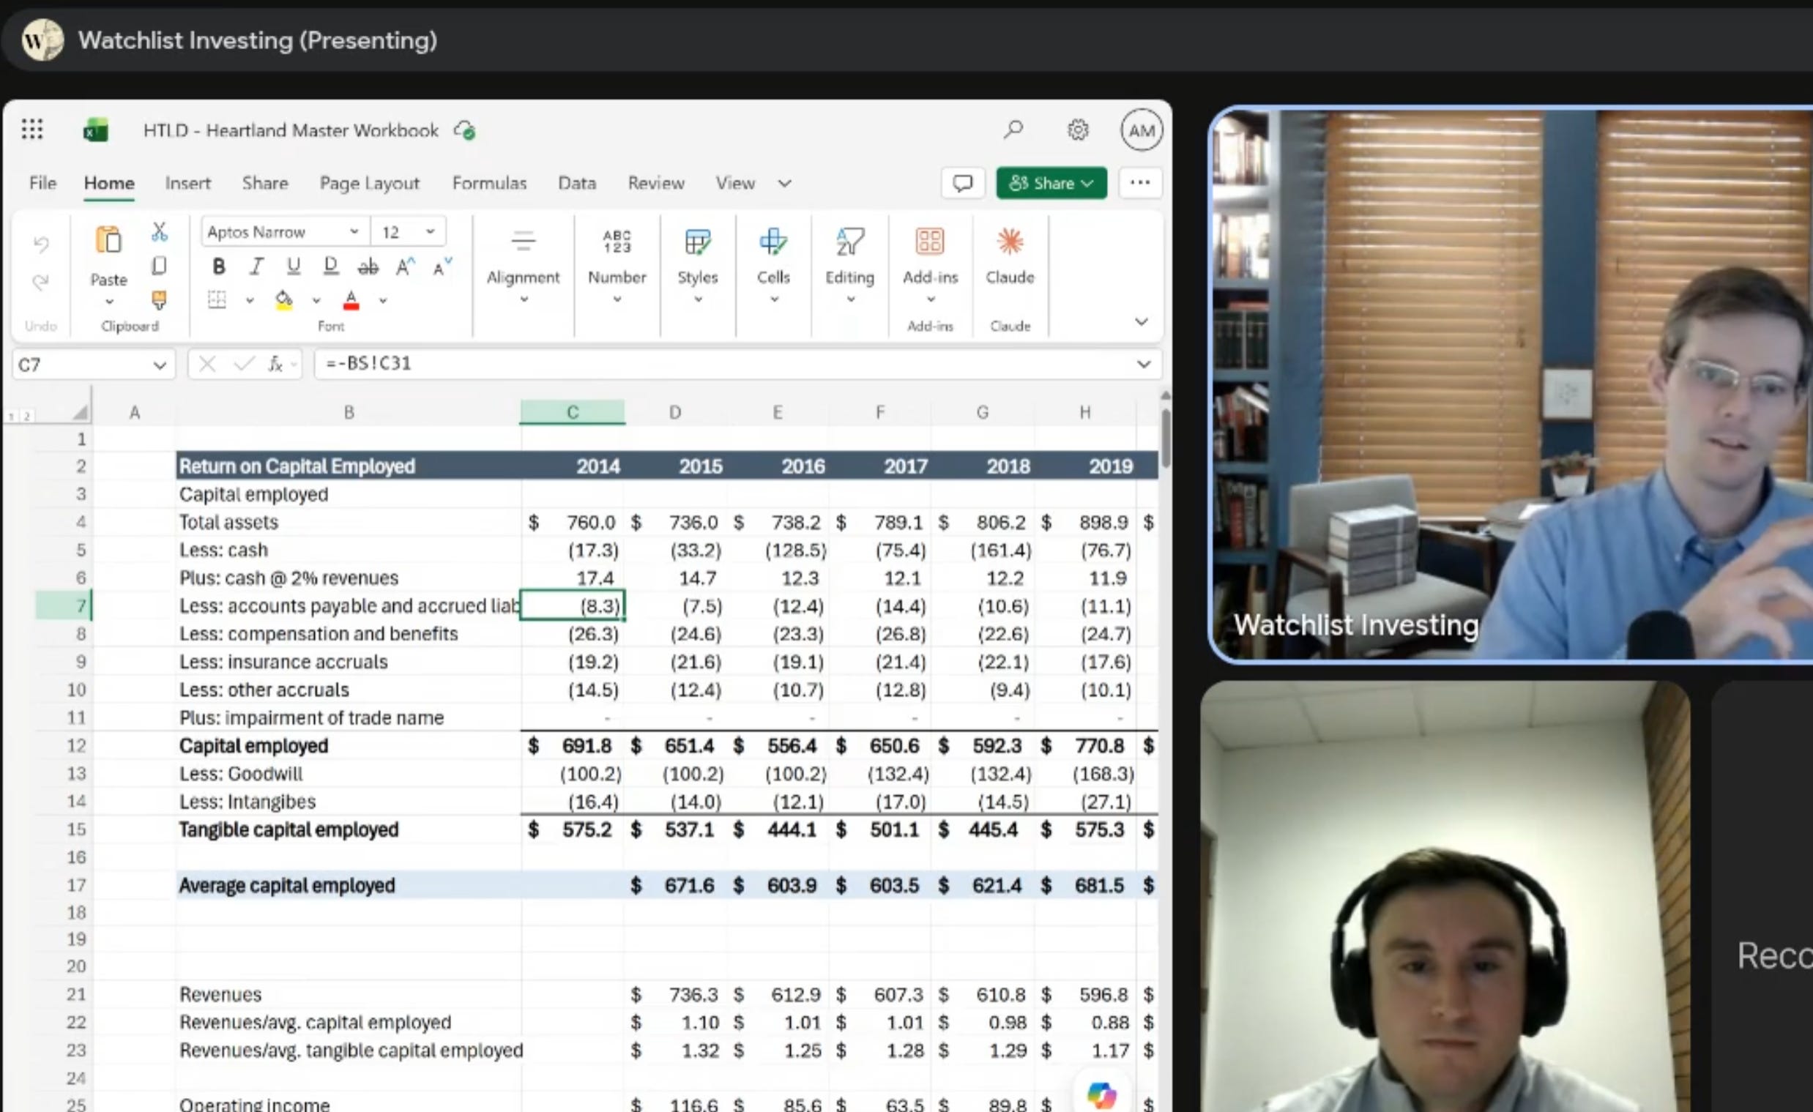This screenshot has height=1112, width=1813.
Task: Expand the font color dropdown arrow
Action: pos(383,300)
